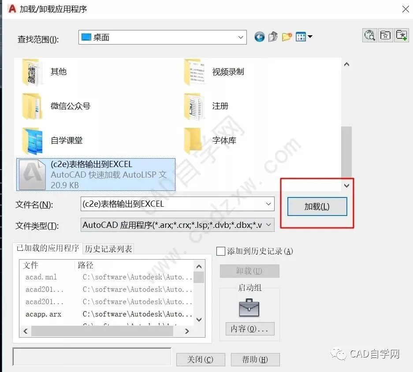Select the (c2e)表格输出到EXCEL LISP file
This screenshot has width=413, height=372.
pos(96,175)
